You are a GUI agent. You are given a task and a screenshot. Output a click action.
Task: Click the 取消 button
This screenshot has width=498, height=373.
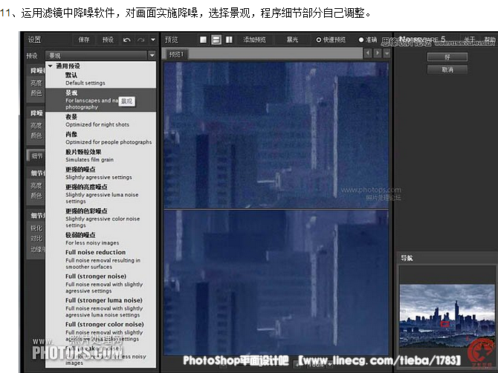[447, 70]
